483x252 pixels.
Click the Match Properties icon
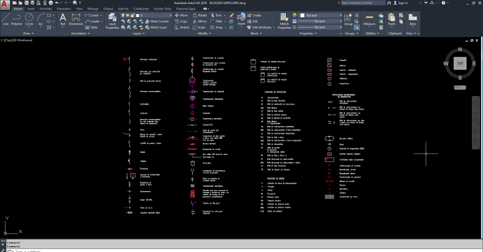point(284,21)
